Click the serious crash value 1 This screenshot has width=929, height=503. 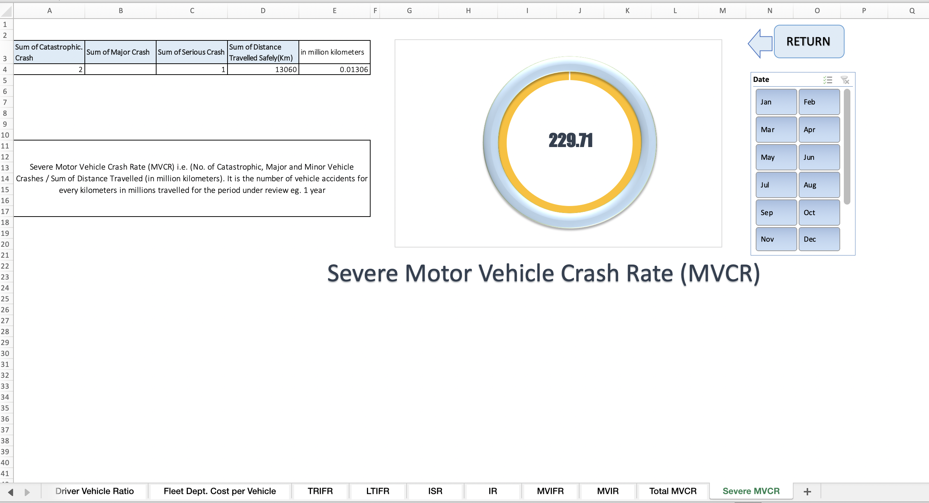192,70
